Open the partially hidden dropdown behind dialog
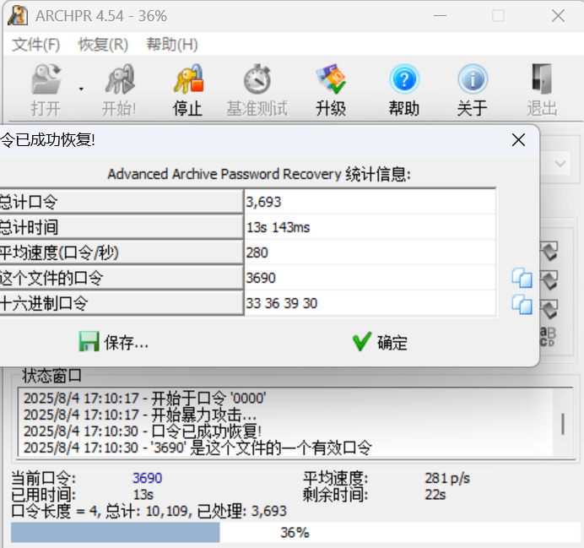The image size is (584, 548). click(x=560, y=164)
